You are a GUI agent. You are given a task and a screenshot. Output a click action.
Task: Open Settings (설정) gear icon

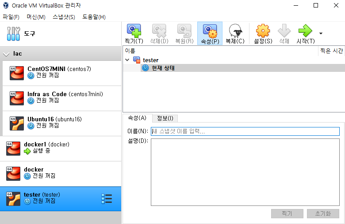(263, 31)
